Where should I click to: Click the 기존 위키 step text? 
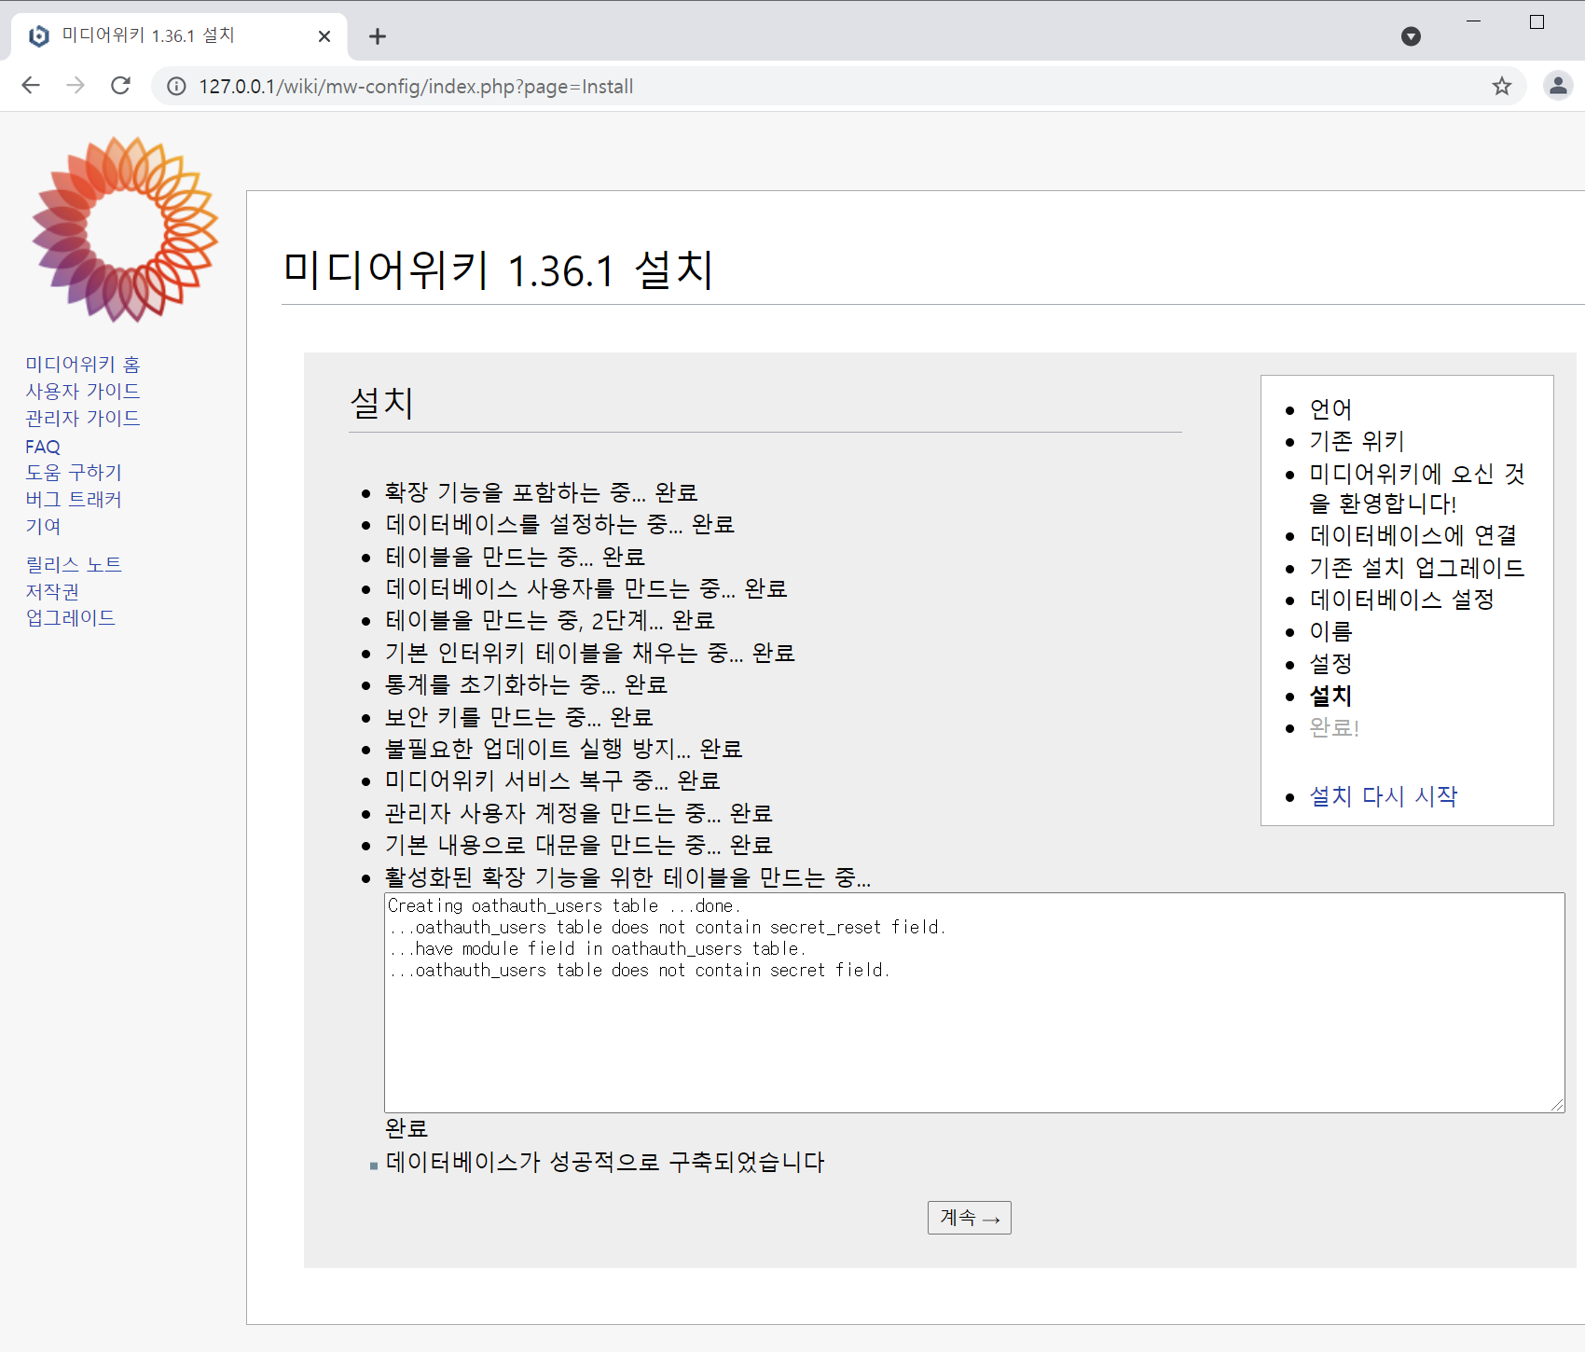tap(1357, 440)
